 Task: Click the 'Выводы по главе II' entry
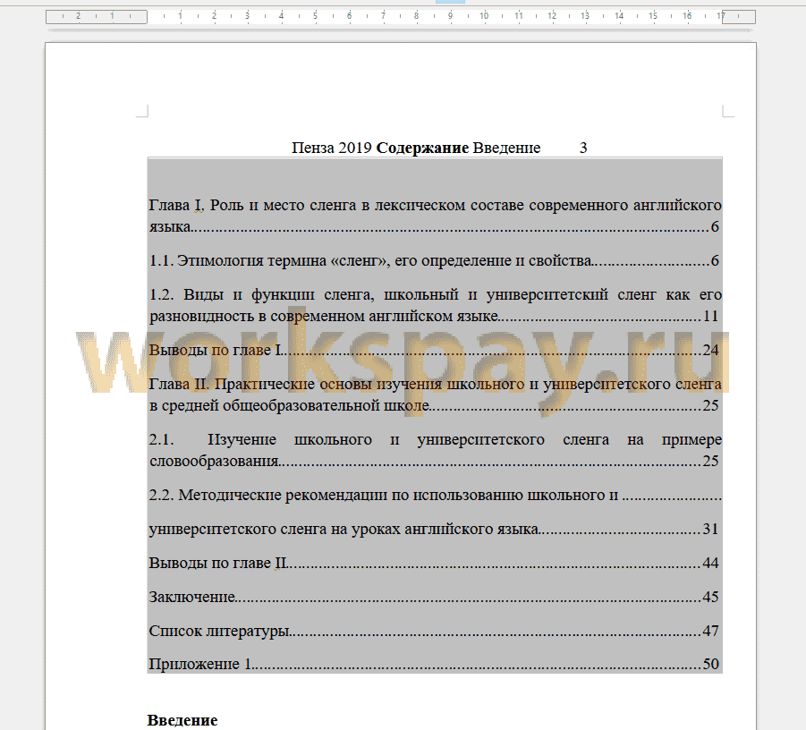click(435, 563)
